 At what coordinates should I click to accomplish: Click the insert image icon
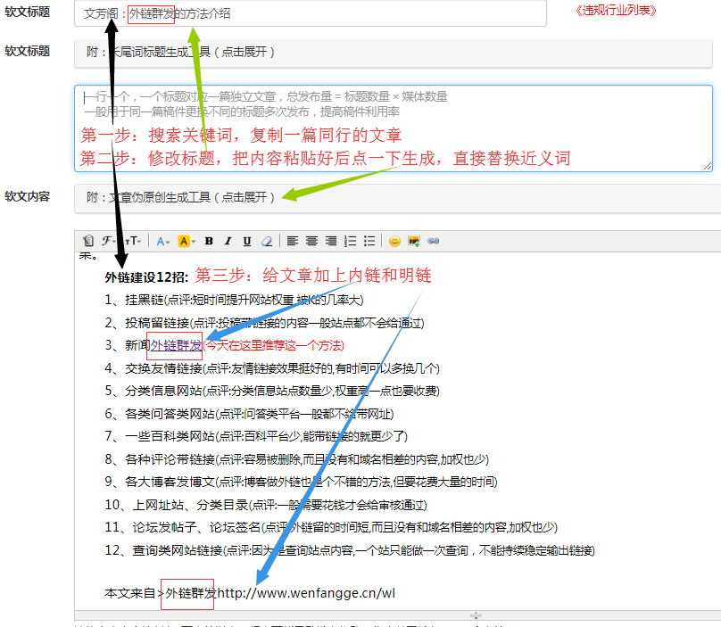point(414,241)
